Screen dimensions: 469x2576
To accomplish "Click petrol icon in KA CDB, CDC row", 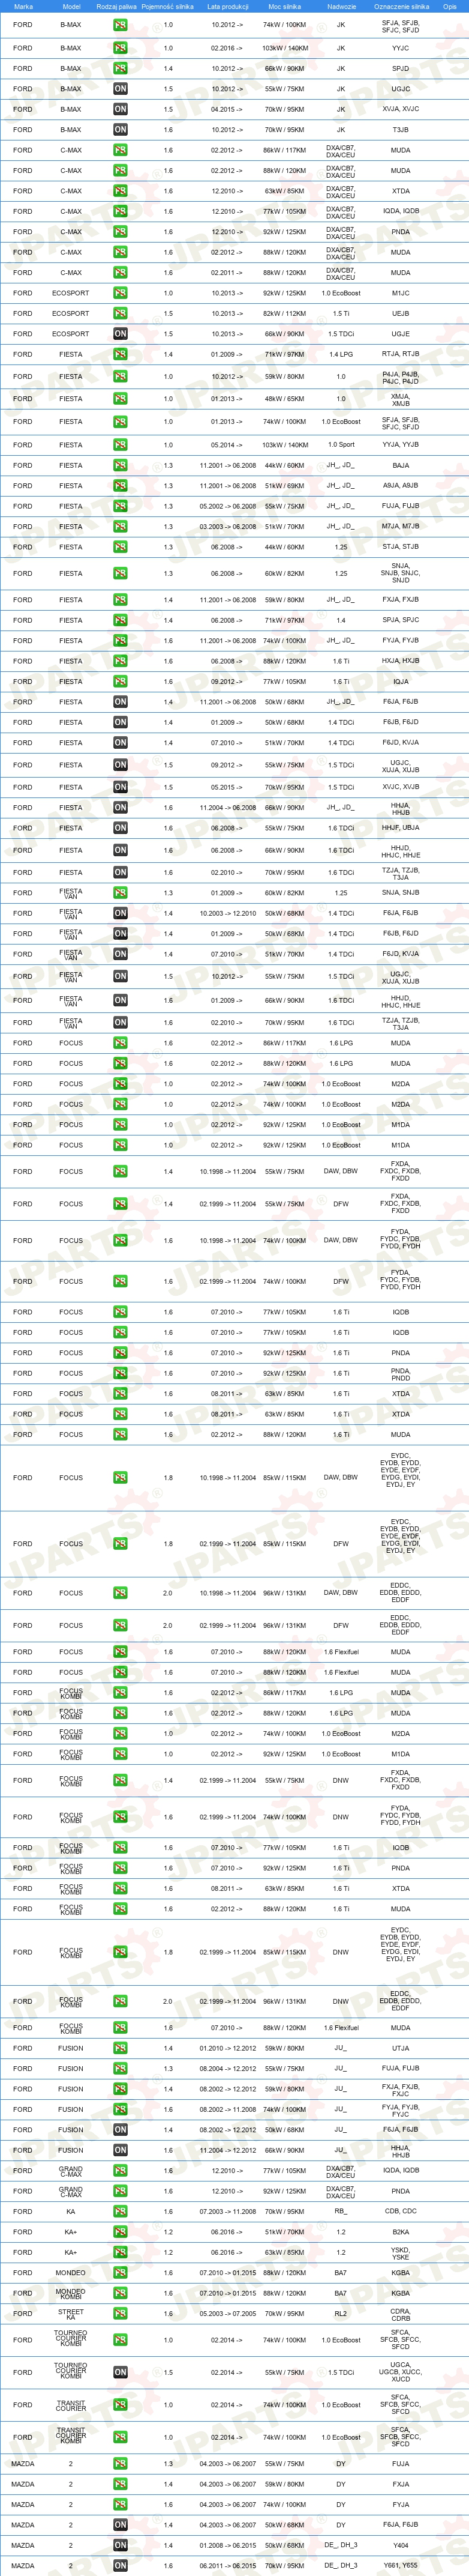I will pyautogui.click(x=120, y=2211).
